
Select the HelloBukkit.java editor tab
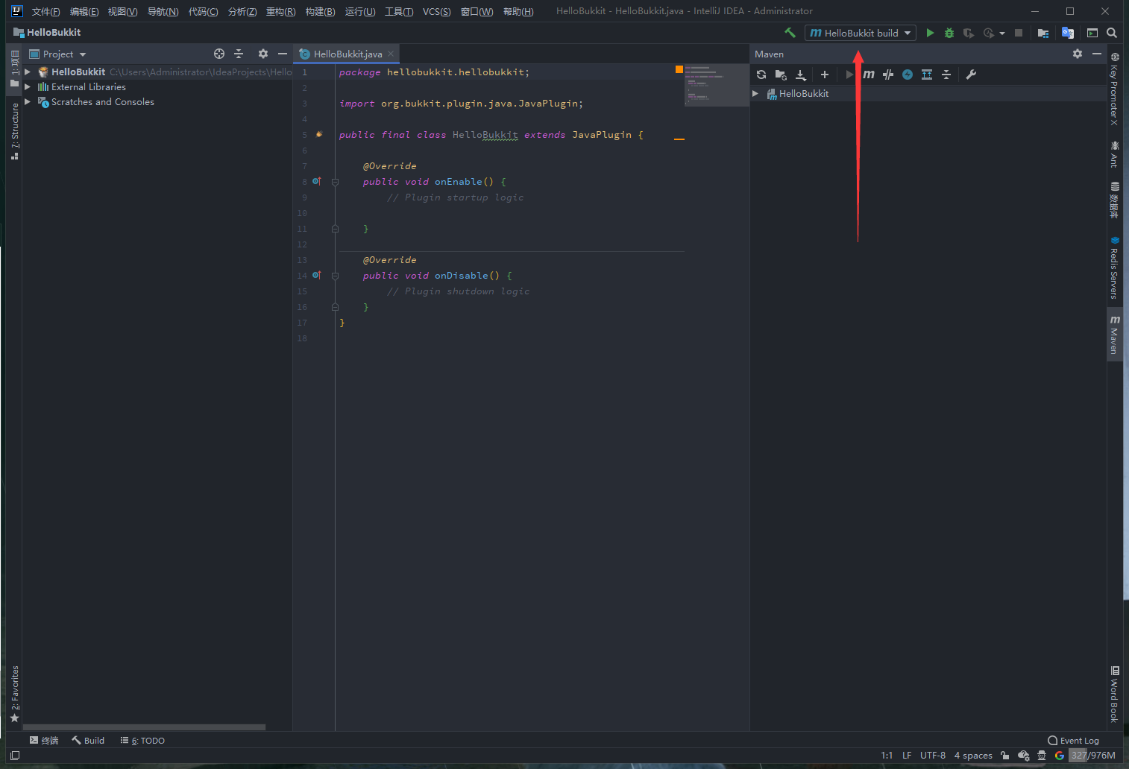(x=347, y=54)
